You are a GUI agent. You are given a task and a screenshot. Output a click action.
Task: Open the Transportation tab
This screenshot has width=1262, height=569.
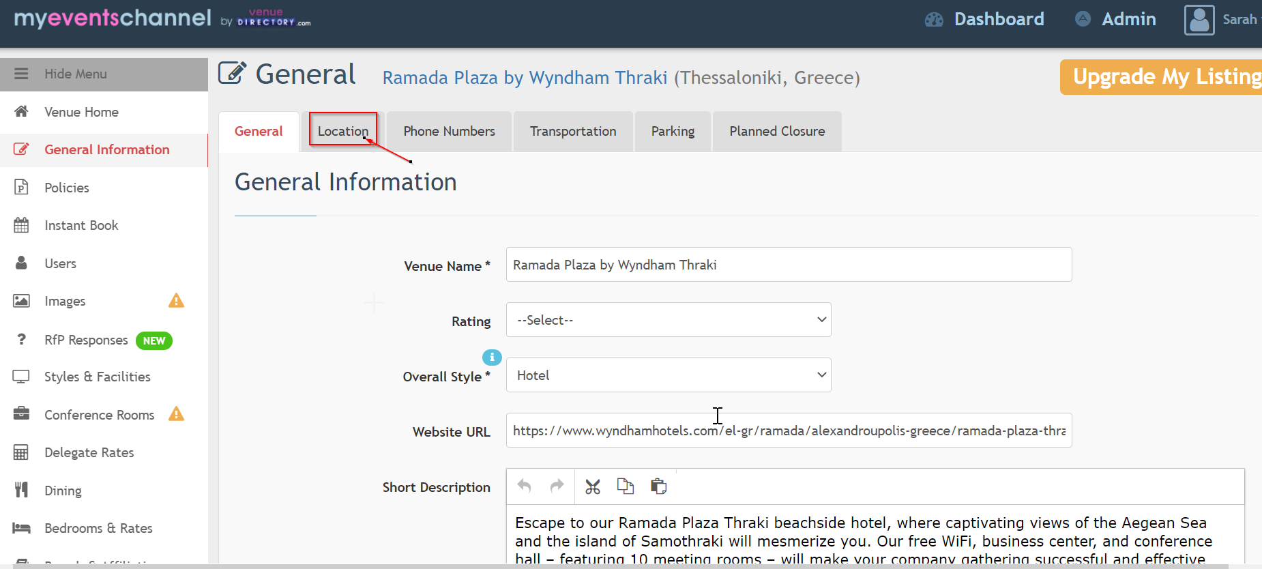(573, 131)
